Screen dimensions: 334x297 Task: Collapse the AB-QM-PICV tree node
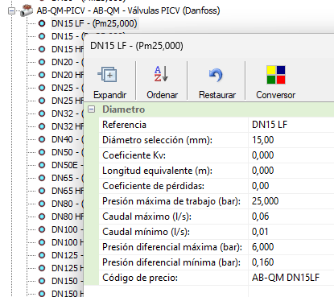(x=11, y=11)
